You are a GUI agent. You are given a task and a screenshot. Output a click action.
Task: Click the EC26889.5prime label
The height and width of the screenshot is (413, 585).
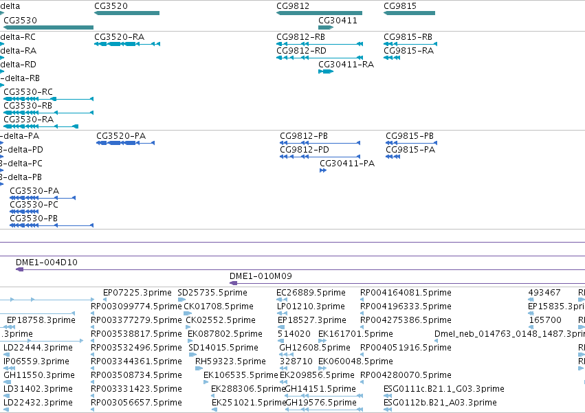(311, 293)
